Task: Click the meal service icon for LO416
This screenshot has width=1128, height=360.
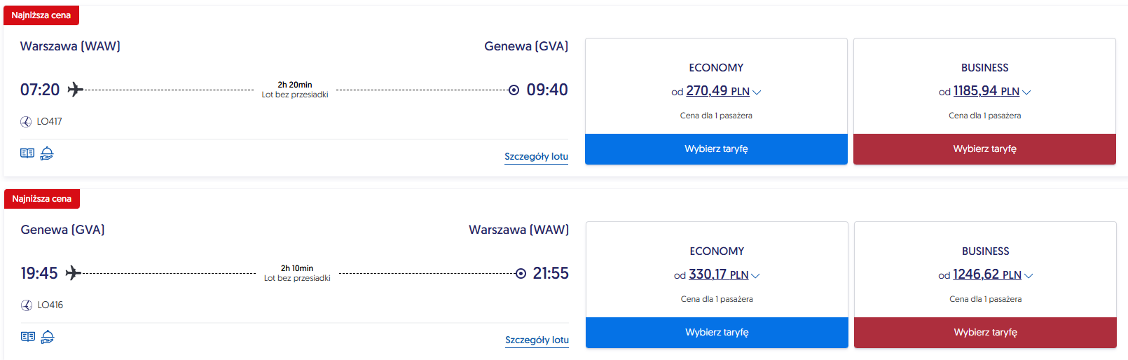Action: [x=48, y=337]
